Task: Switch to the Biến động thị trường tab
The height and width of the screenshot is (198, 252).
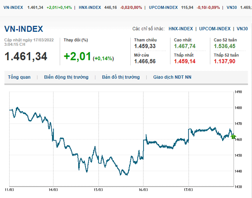Action: pos(66,77)
